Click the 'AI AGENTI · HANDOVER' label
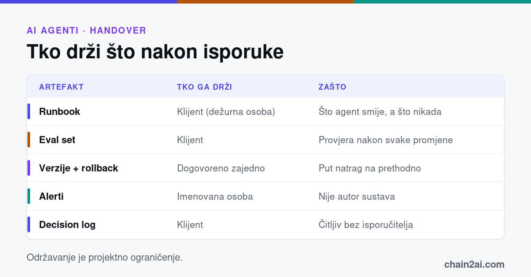Image resolution: width=531 pixels, height=277 pixels. [86, 30]
